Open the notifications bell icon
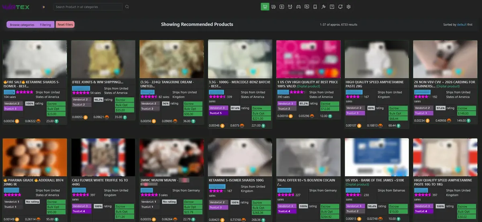 click(340, 7)
